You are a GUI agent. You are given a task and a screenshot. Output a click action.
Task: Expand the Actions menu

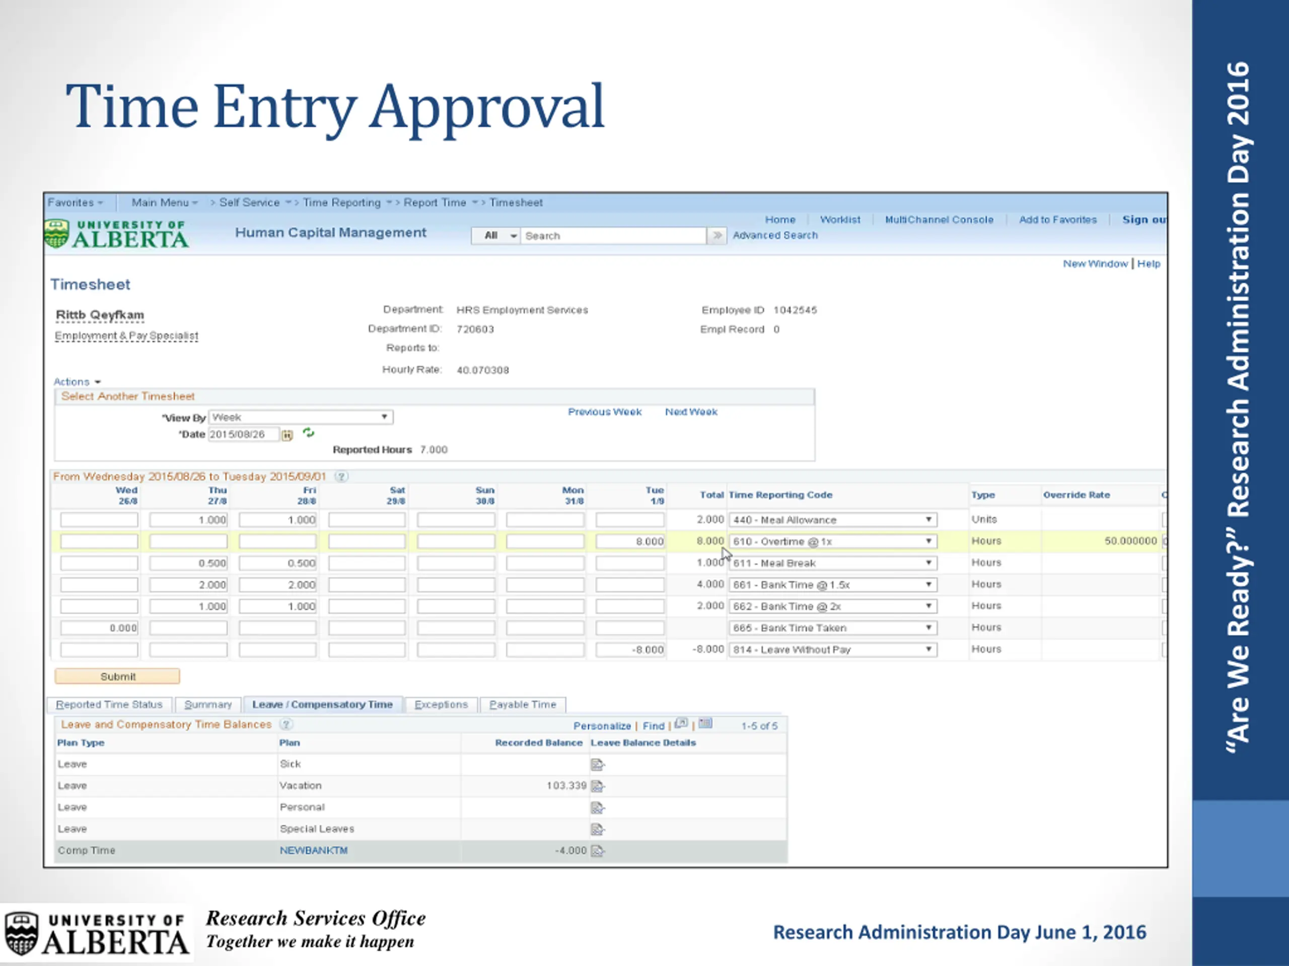coord(77,382)
